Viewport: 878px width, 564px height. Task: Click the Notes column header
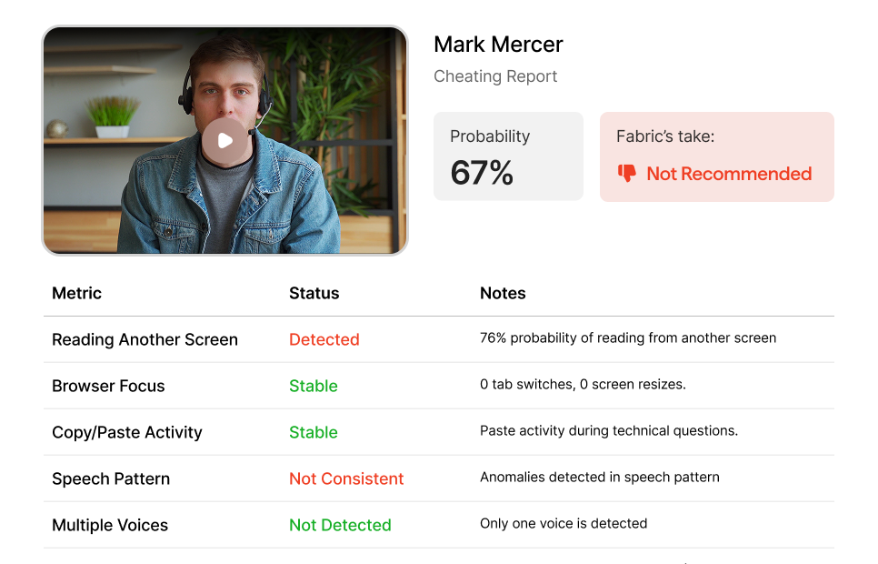(x=503, y=293)
